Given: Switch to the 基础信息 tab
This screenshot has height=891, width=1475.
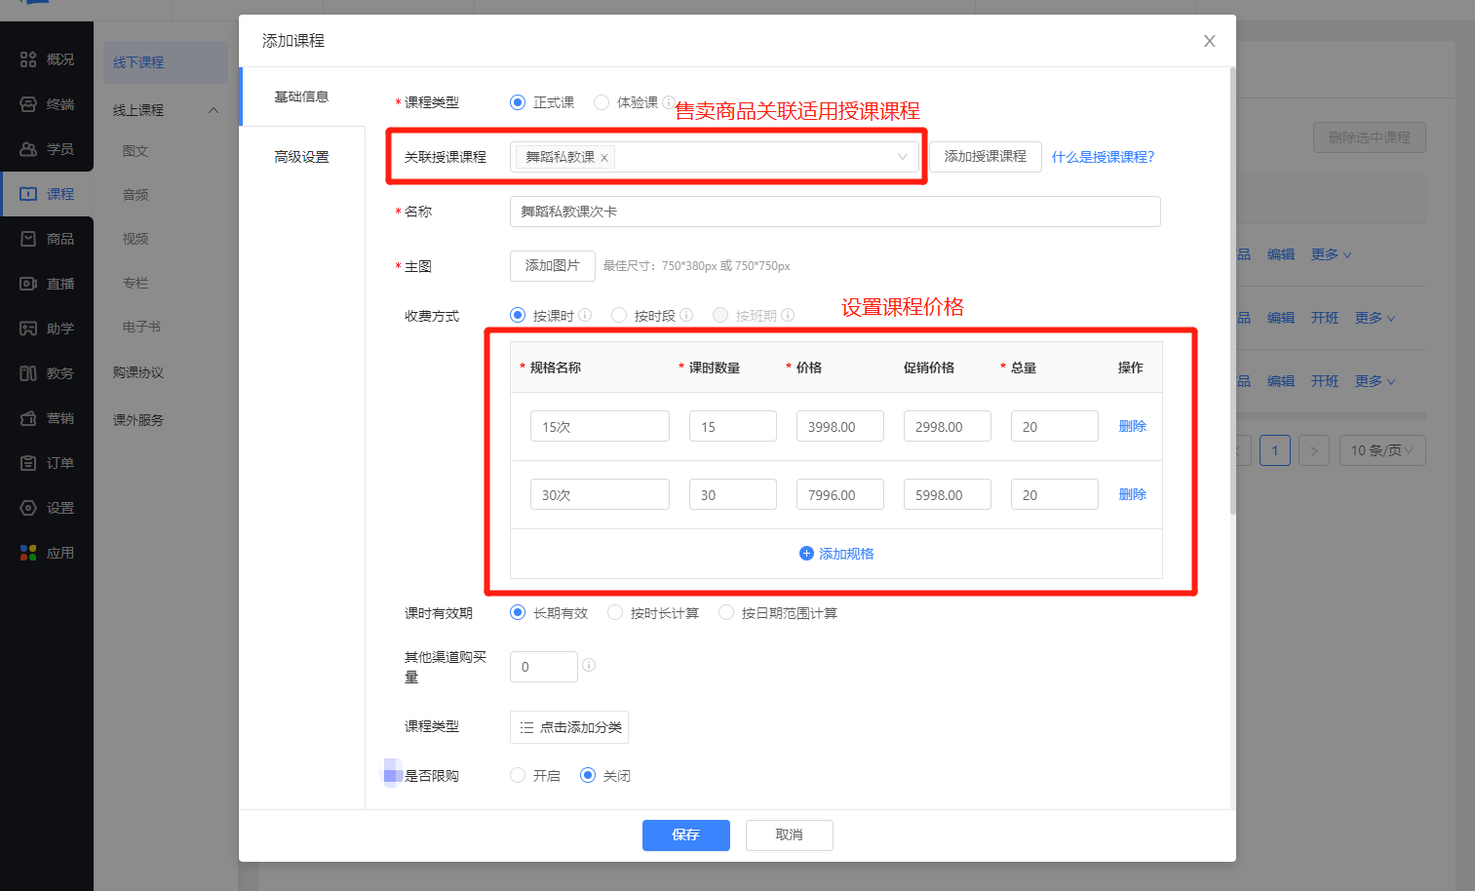Looking at the screenshot, I should pos(302,97).
